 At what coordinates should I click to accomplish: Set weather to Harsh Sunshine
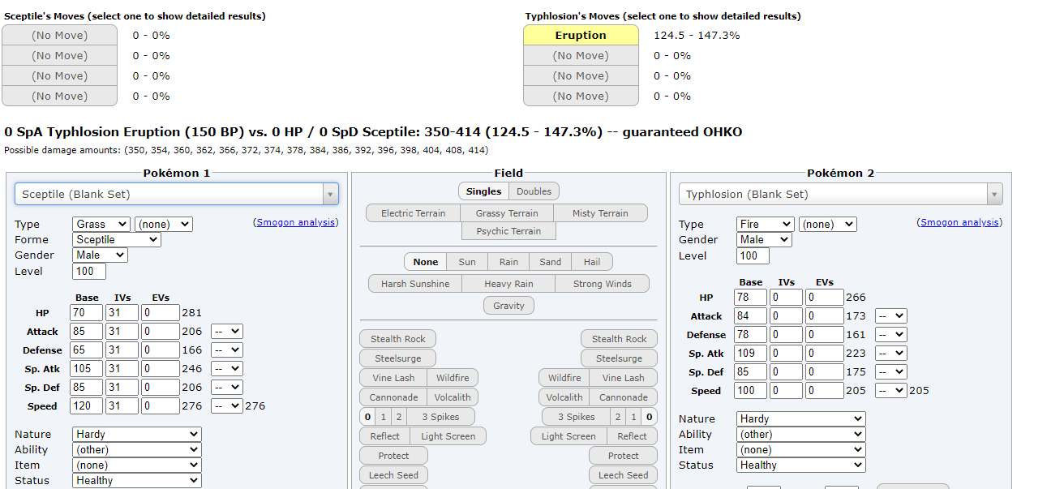415,284
